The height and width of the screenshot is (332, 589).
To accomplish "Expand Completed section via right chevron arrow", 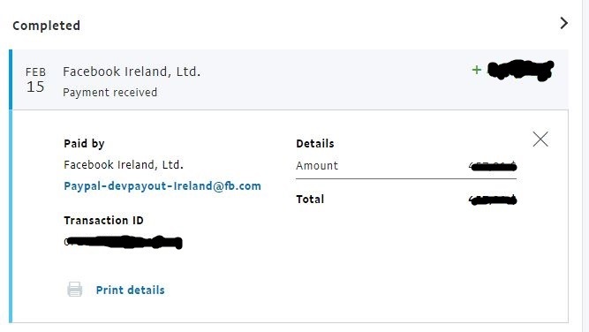I will 563,23.
